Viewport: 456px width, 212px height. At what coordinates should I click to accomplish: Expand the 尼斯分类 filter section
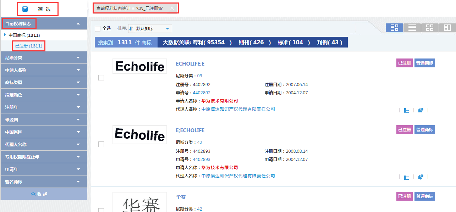coord(44,57)
